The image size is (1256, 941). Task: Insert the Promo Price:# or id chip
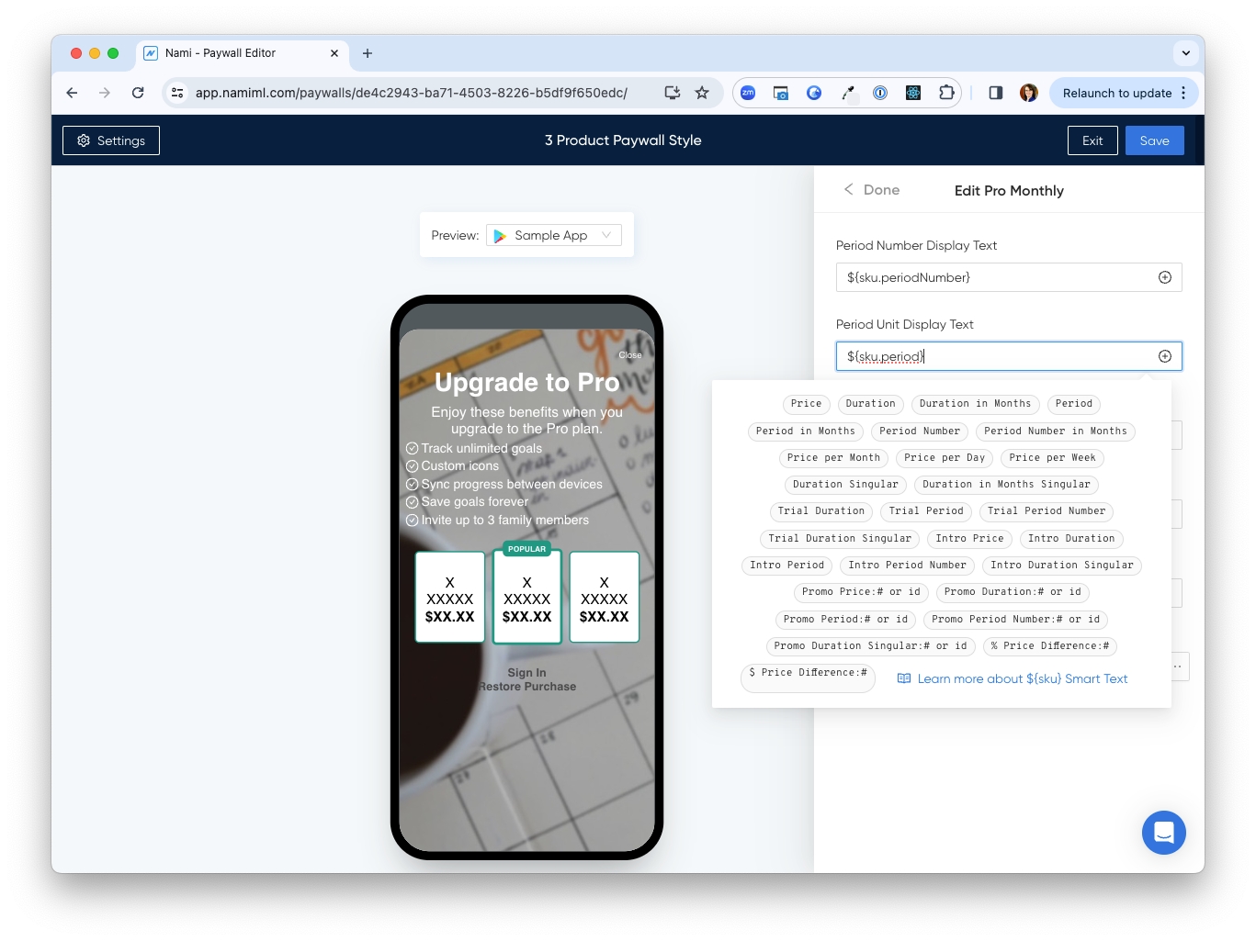click(861, 592)
